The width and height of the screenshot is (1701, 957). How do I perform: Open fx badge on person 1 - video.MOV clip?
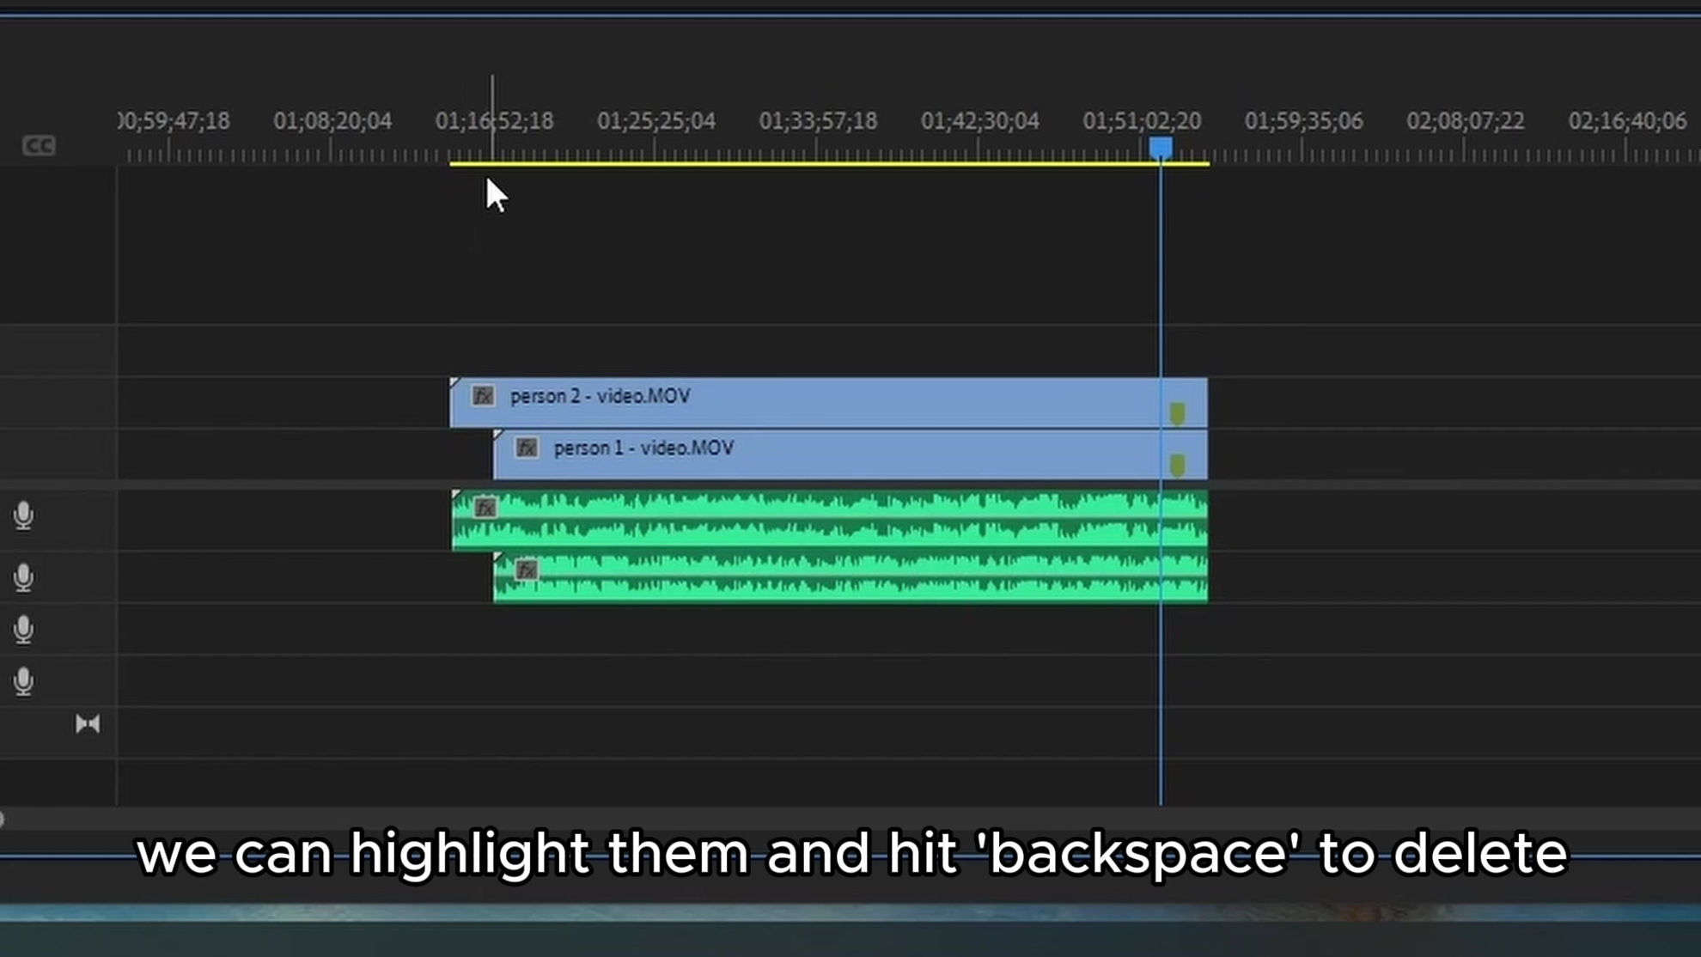tap(527, 448)
